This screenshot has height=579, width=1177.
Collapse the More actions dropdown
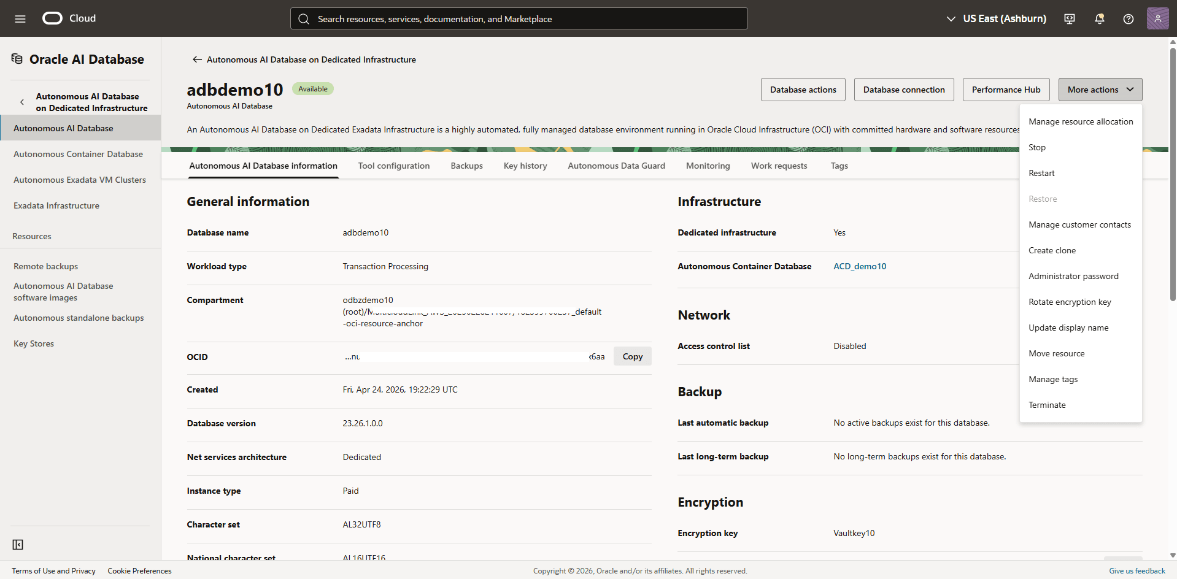click(x=1100, y=90)
